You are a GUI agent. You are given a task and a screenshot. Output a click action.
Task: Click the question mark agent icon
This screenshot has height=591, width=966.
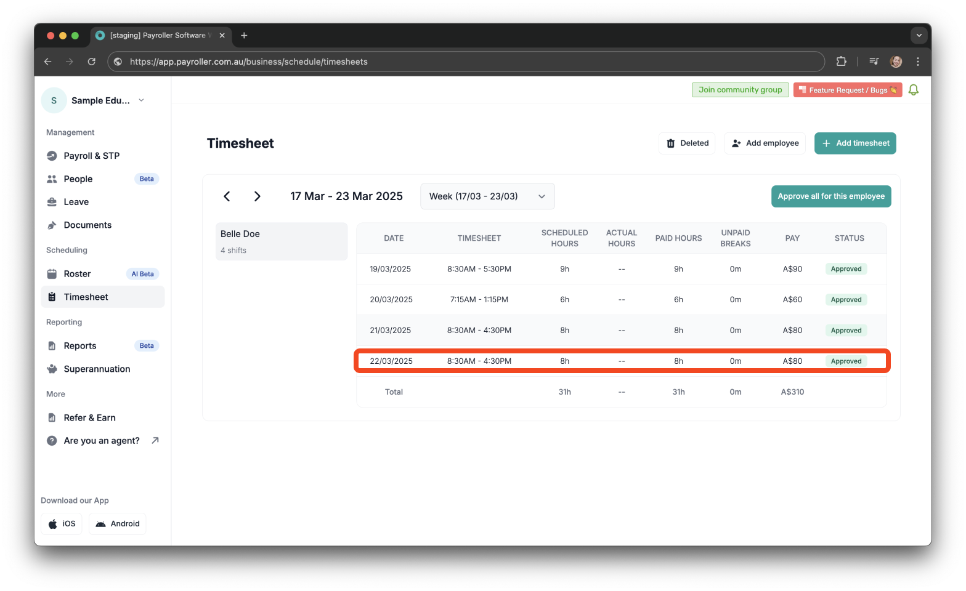coord(52,441)
